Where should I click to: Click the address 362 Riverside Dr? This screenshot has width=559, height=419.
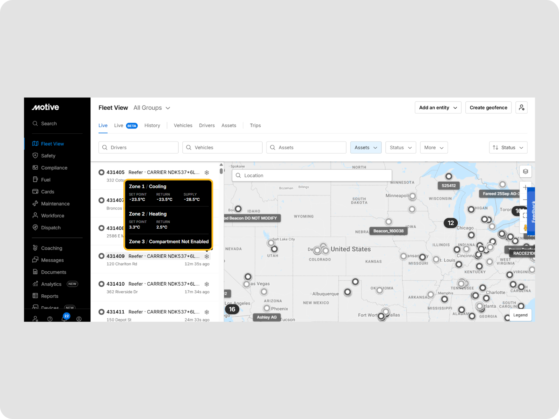tap(122, 292)
